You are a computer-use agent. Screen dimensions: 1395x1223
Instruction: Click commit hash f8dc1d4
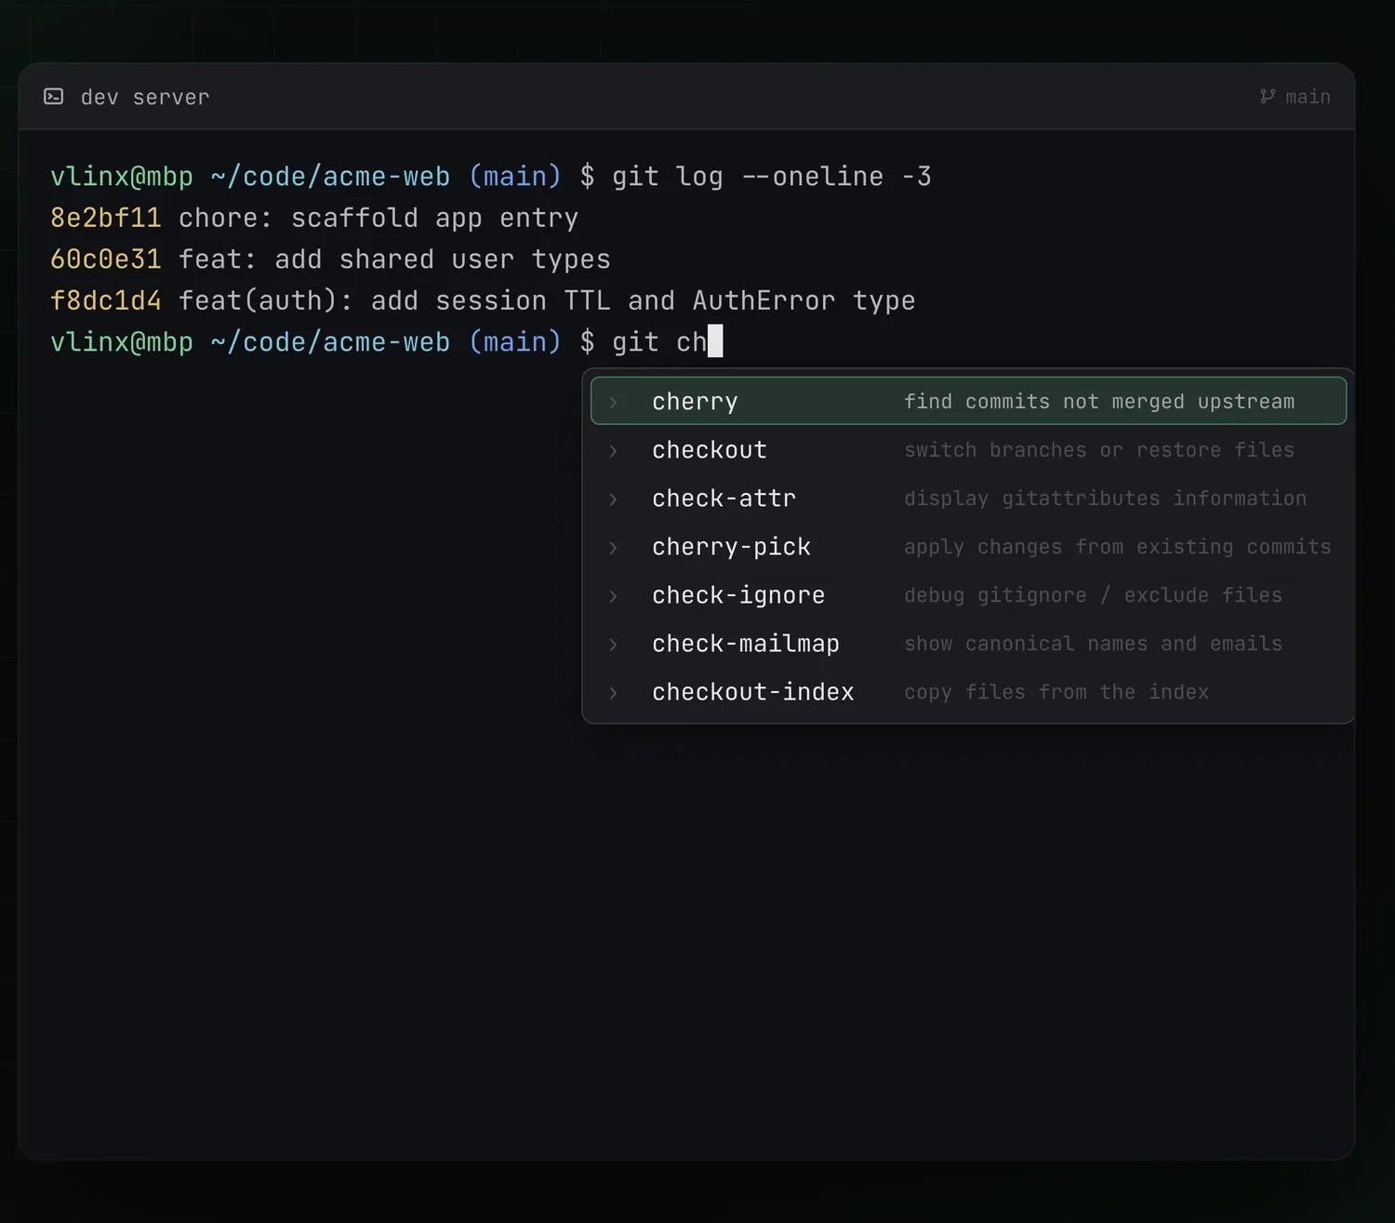106,300
